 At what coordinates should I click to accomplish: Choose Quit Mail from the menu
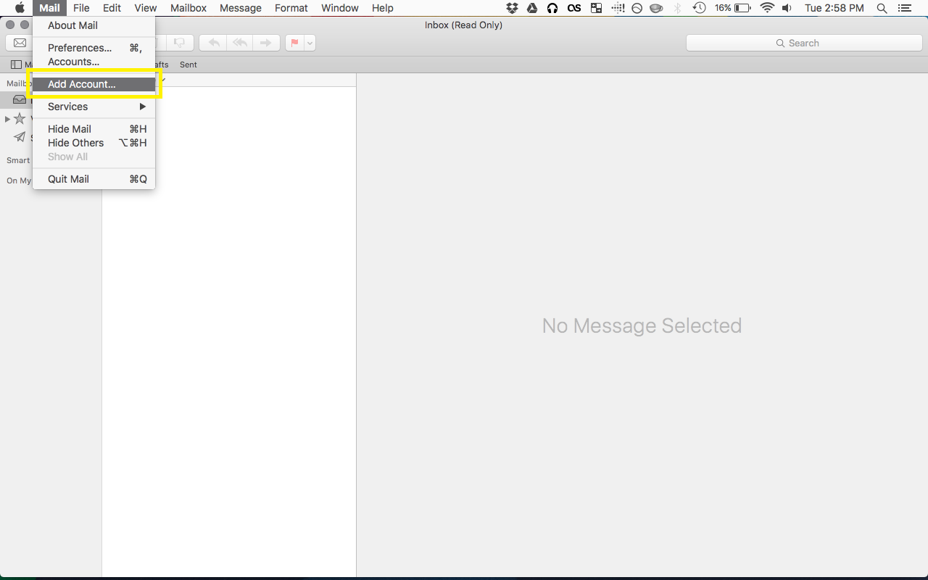[94, 179]
